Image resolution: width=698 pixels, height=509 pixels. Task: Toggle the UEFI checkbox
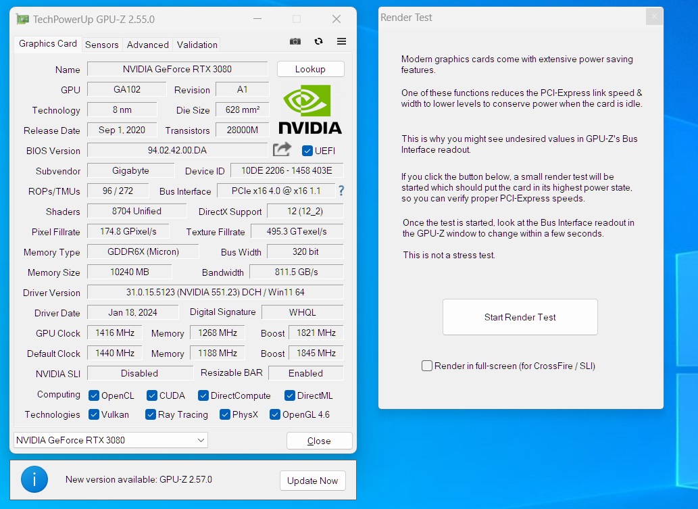[307, 151]
